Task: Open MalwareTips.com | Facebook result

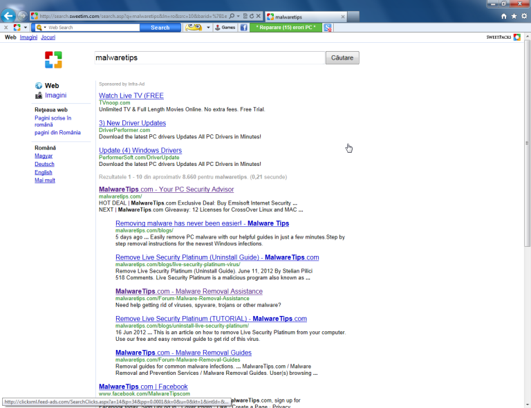Action: point(143,387)
